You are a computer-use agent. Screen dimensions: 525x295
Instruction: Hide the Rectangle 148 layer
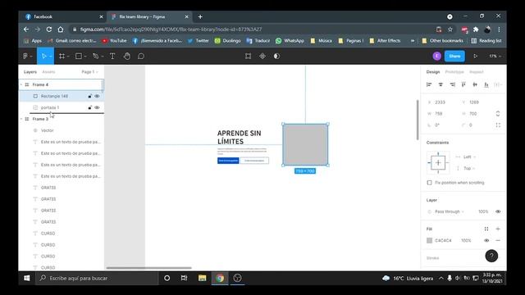tap(97, 96)
